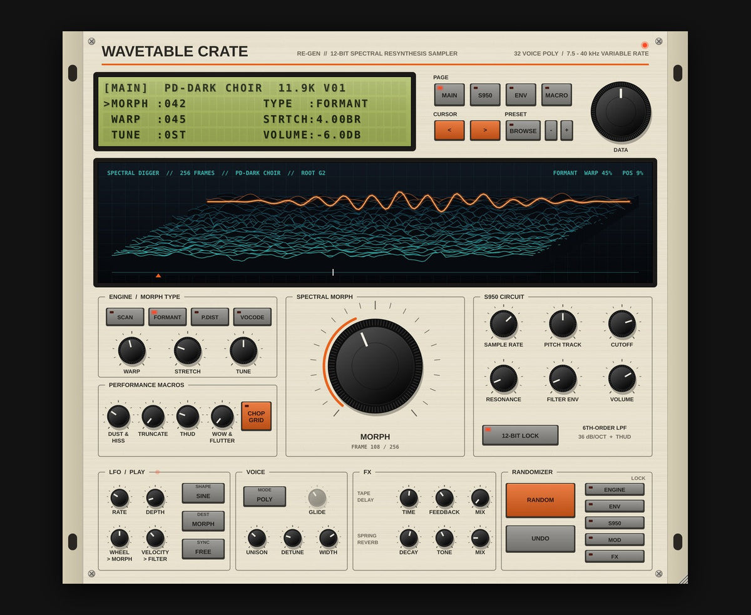Click the THUD macro knob
The image size is (751, 615).
click(187, 416)
